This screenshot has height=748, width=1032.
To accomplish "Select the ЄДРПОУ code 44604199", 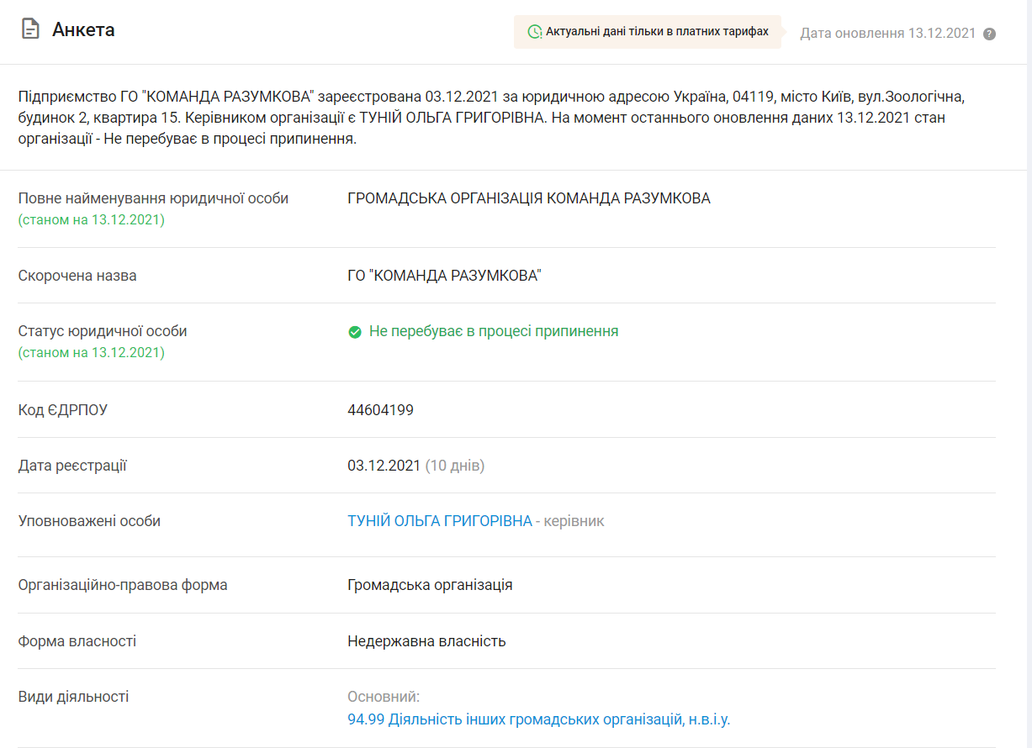I will pos(380,410).
